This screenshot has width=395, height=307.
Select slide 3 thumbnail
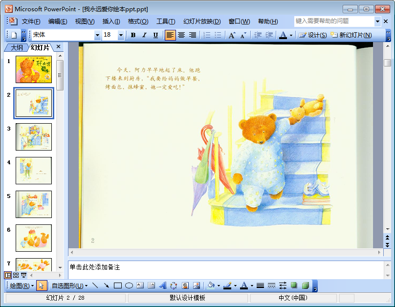click(x=34, y=137)
